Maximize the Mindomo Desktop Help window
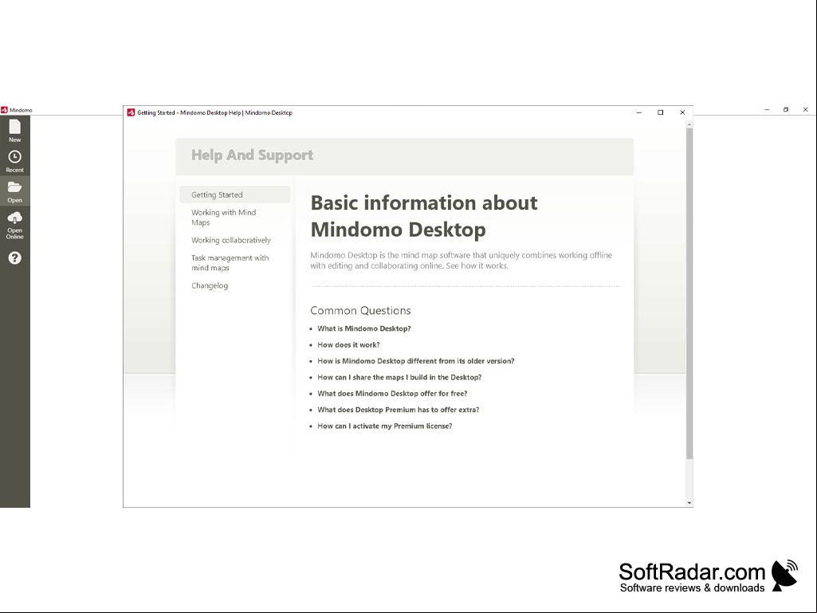 [661, 112]
